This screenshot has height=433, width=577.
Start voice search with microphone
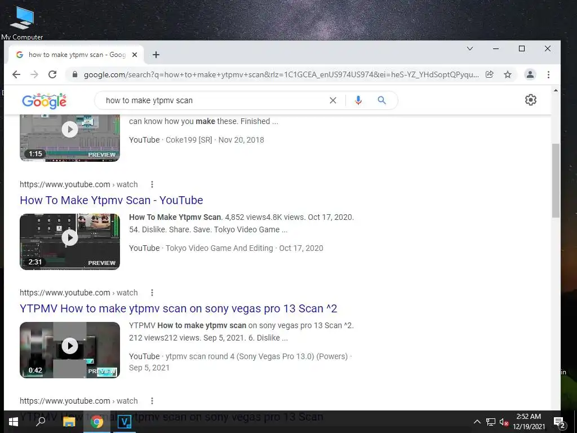(x=358, y=100)
